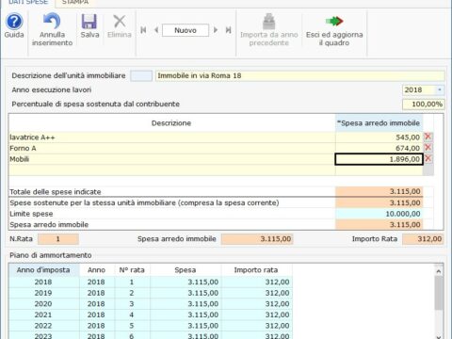Click the Importo rata column header
Screen dimensions: 452x339
click(256, 270)
